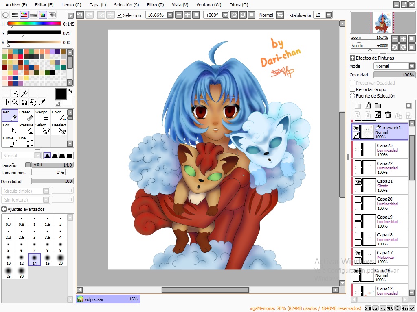Open the zoom percentage dropdown

pyautogui.click(x=170, y=15)
